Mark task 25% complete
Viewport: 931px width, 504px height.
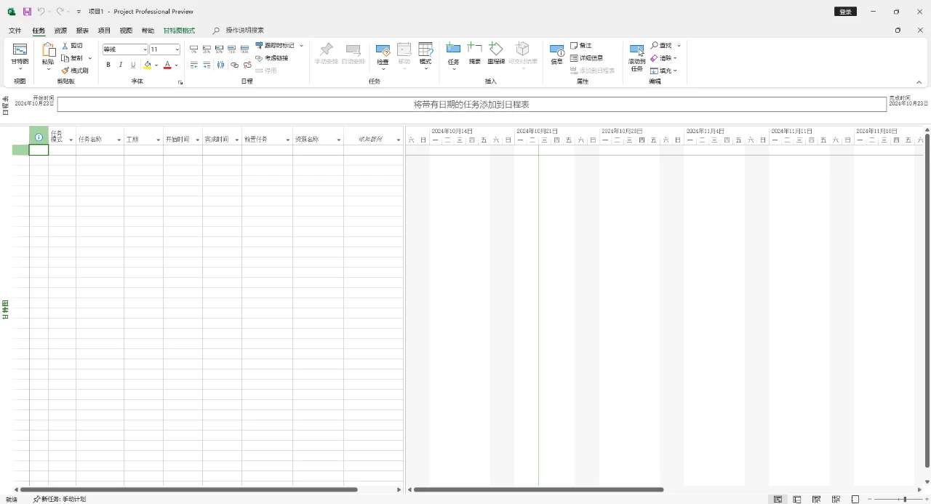[x=207, y=49]
